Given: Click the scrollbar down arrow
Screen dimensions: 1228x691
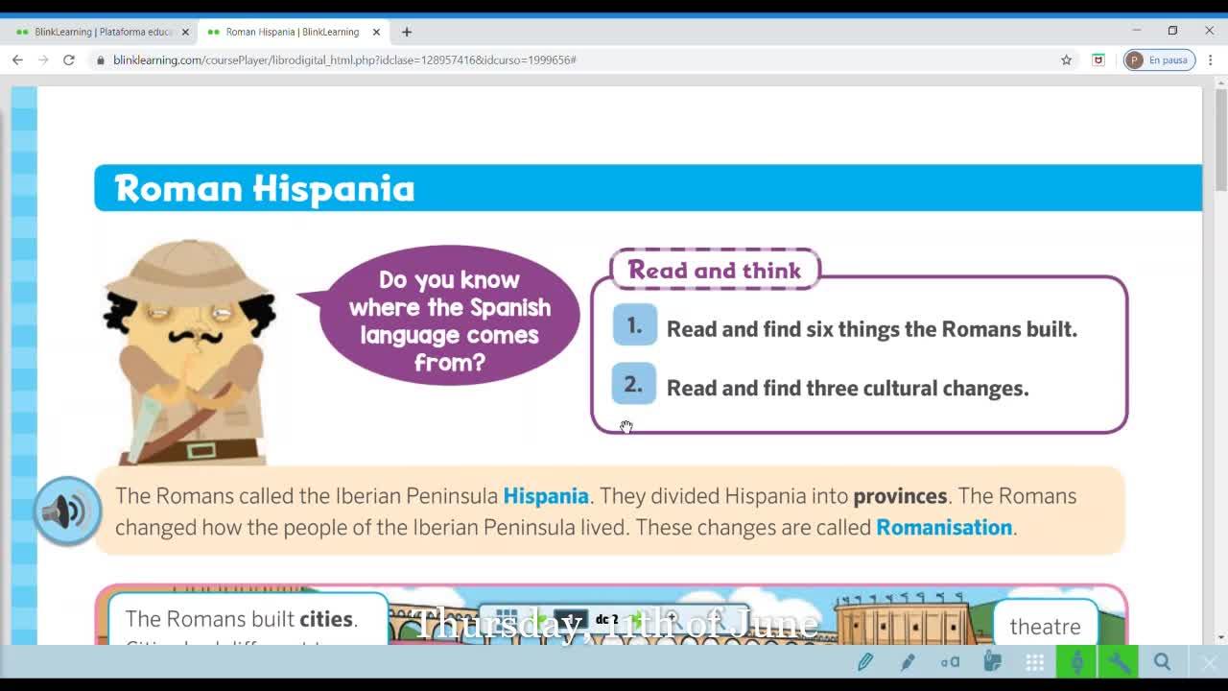Looking at the screenshot, I should 1220,636.
